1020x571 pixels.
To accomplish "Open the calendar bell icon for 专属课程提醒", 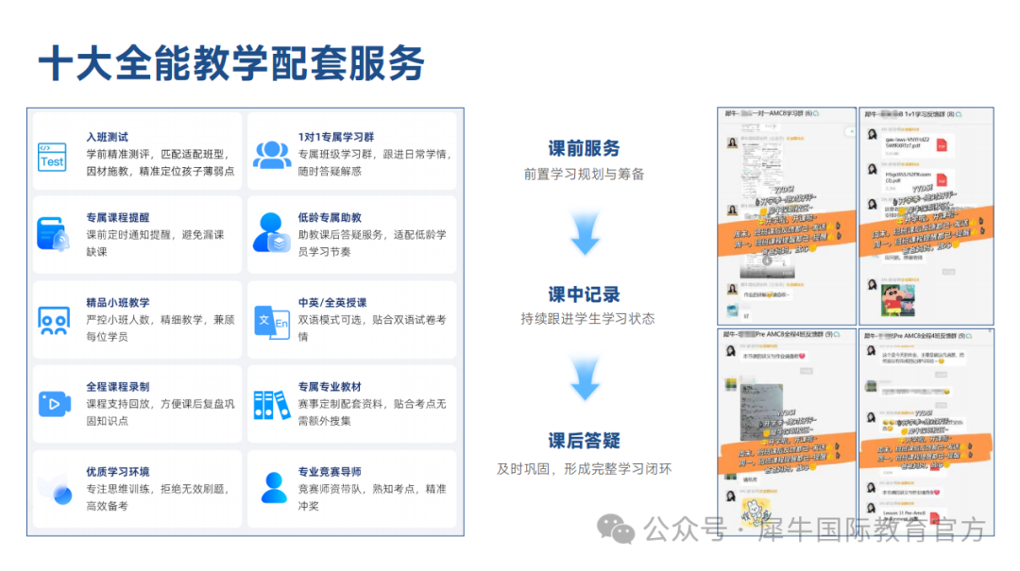I will (53, 235).
